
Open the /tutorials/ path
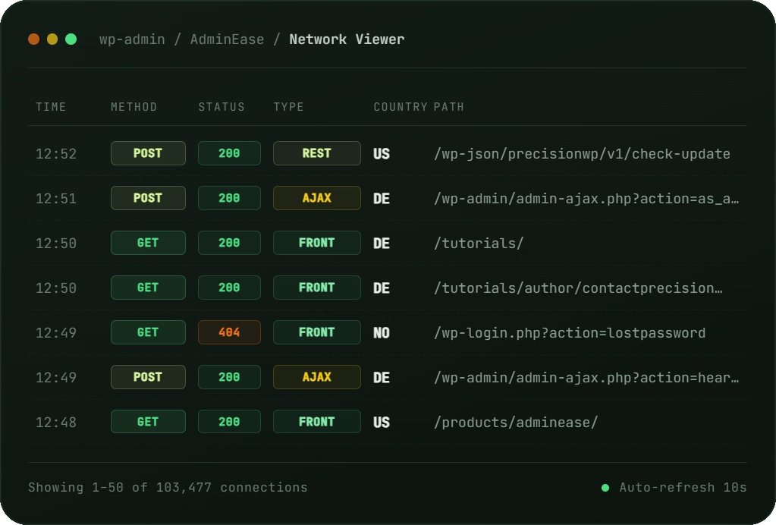tap(479, 244)
